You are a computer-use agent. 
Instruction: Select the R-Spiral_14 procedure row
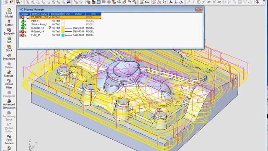(x=60, y=31)
